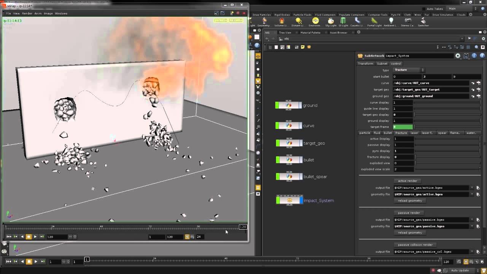This screenshot has height=274, width=487.
Task: Click the magnifier search icon in network toolbar
Action: [x=476, y=47]
